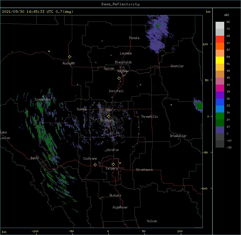Click the Sundre label
This screenshot has height=235, width=241.
tap(82, 109)
